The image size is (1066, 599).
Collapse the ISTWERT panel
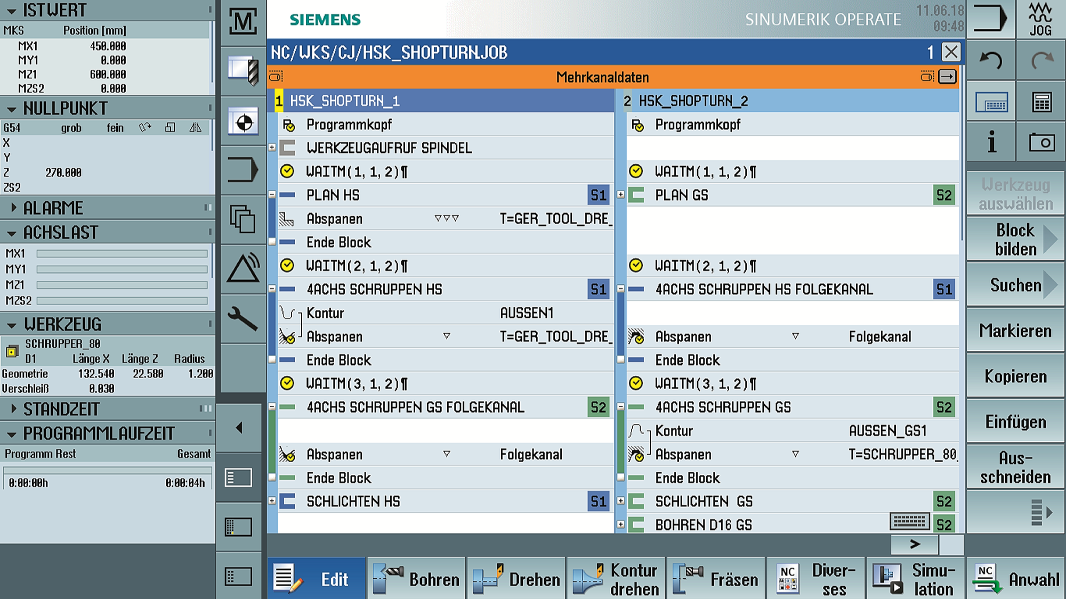tap(11, 11)
